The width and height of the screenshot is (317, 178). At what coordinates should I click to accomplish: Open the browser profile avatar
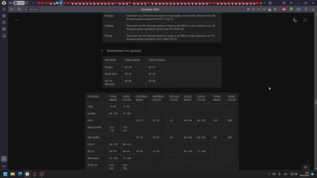pos(4,3)
